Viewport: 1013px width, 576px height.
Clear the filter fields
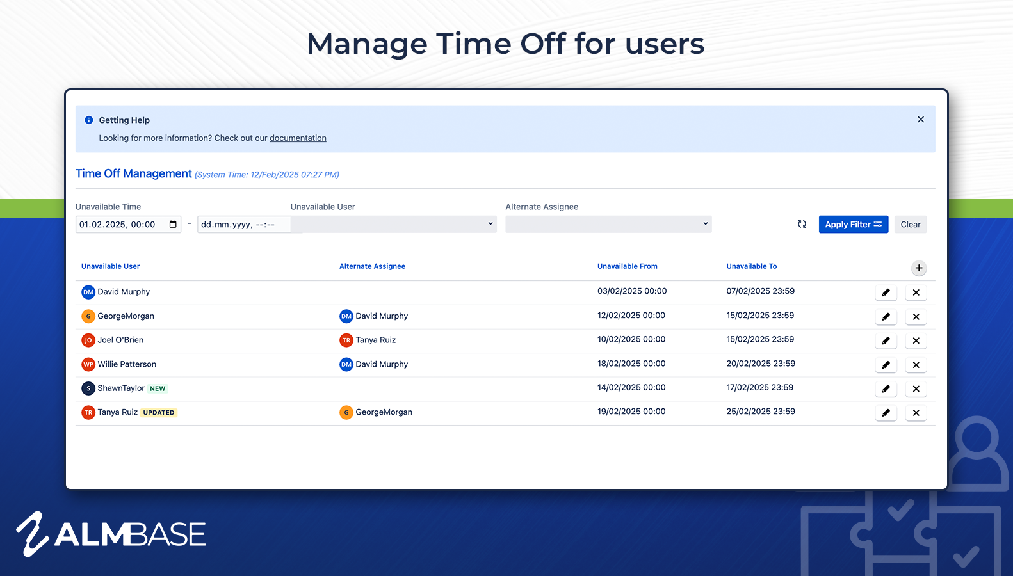tap(911, 224)
